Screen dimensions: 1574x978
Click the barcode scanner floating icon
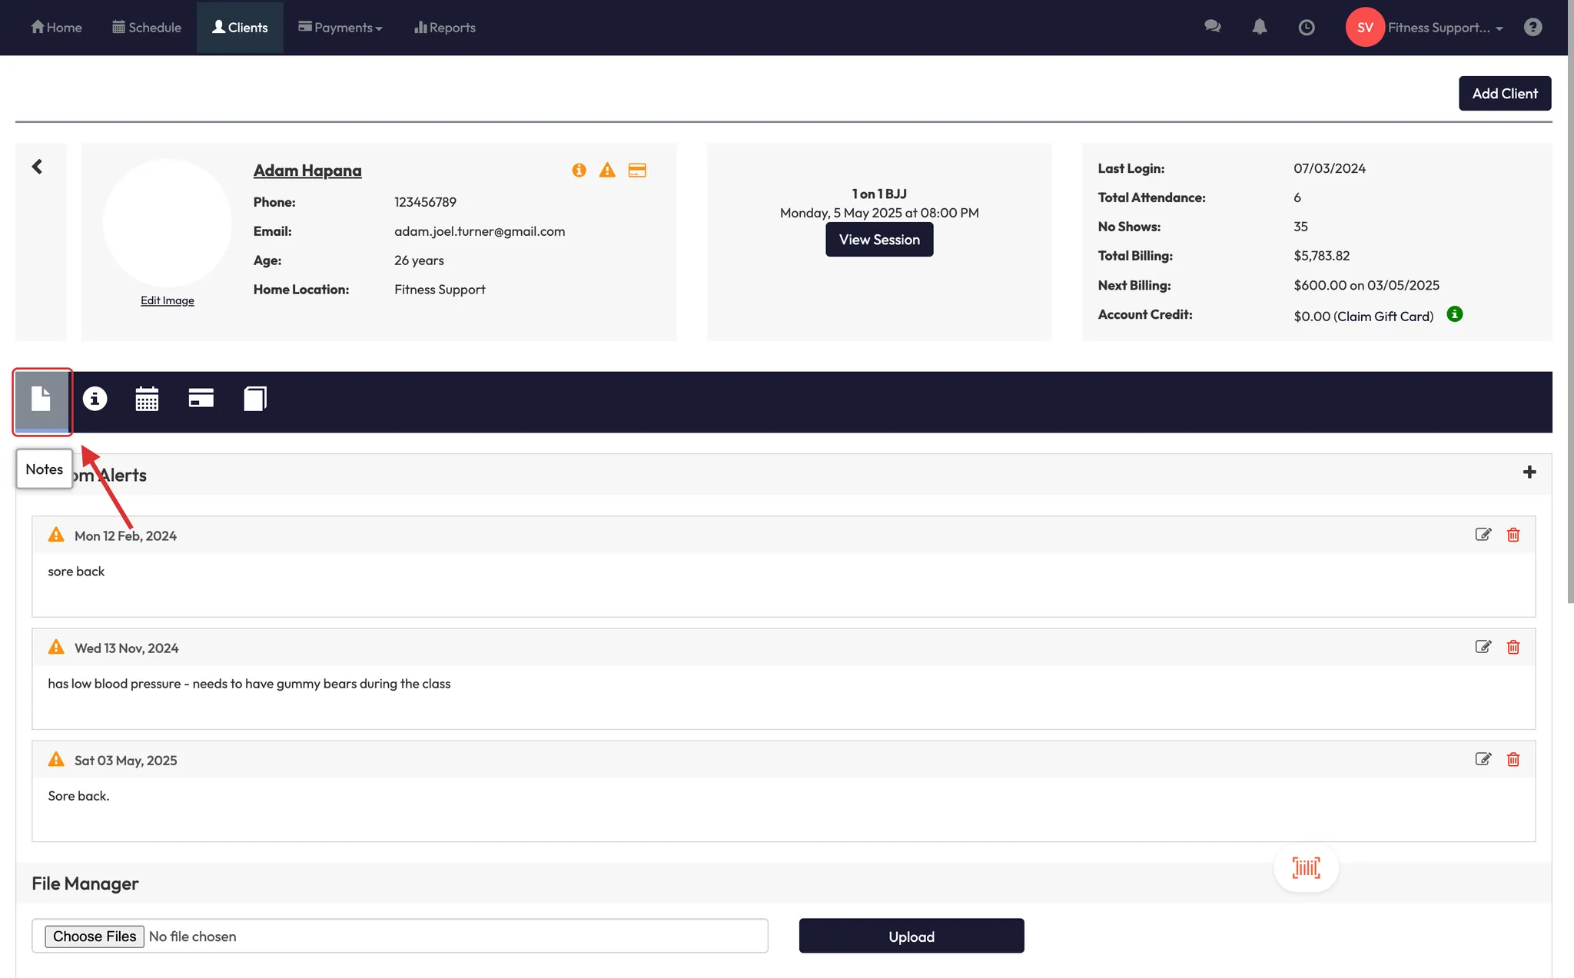tap(1306, 867)
